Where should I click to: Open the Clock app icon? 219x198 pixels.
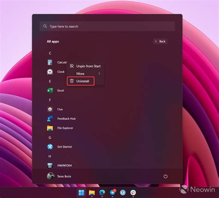50,72
